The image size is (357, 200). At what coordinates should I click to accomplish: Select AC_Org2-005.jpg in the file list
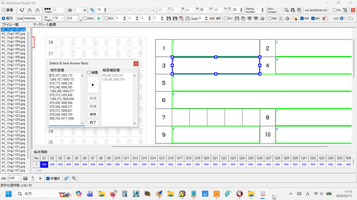[13, 45]
